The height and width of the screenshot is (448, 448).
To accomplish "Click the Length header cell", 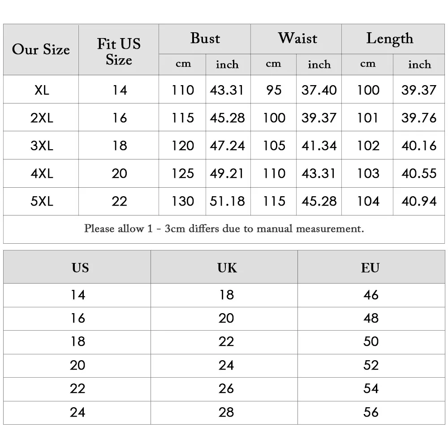I will (393, 39).
